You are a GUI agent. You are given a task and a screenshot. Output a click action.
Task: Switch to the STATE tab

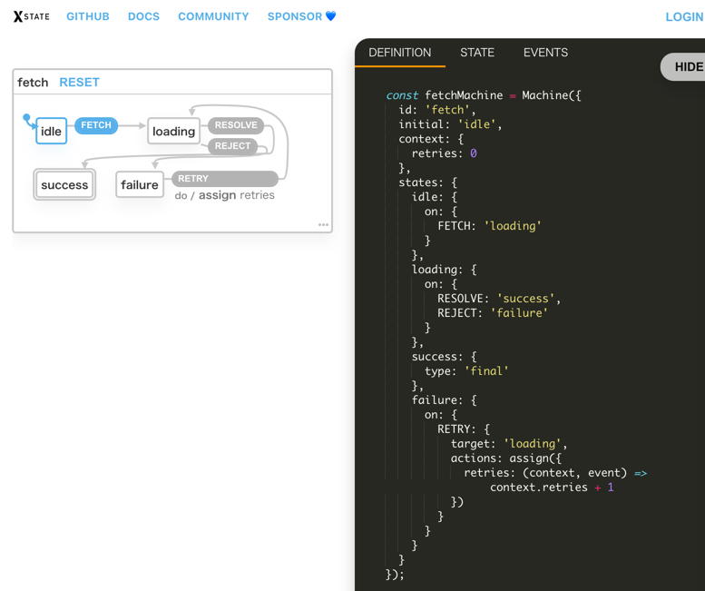coord(477,53)
